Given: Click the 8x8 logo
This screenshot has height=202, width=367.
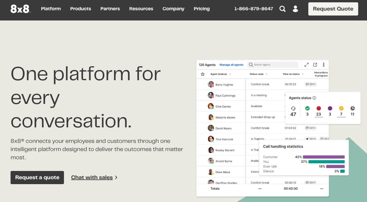Looking at the screenshot, I should pyautogui.click(x=20, y=9).
